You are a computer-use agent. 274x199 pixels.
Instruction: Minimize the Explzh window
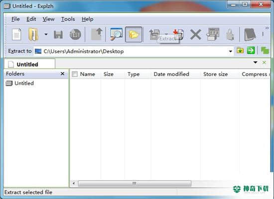[234, 4]
